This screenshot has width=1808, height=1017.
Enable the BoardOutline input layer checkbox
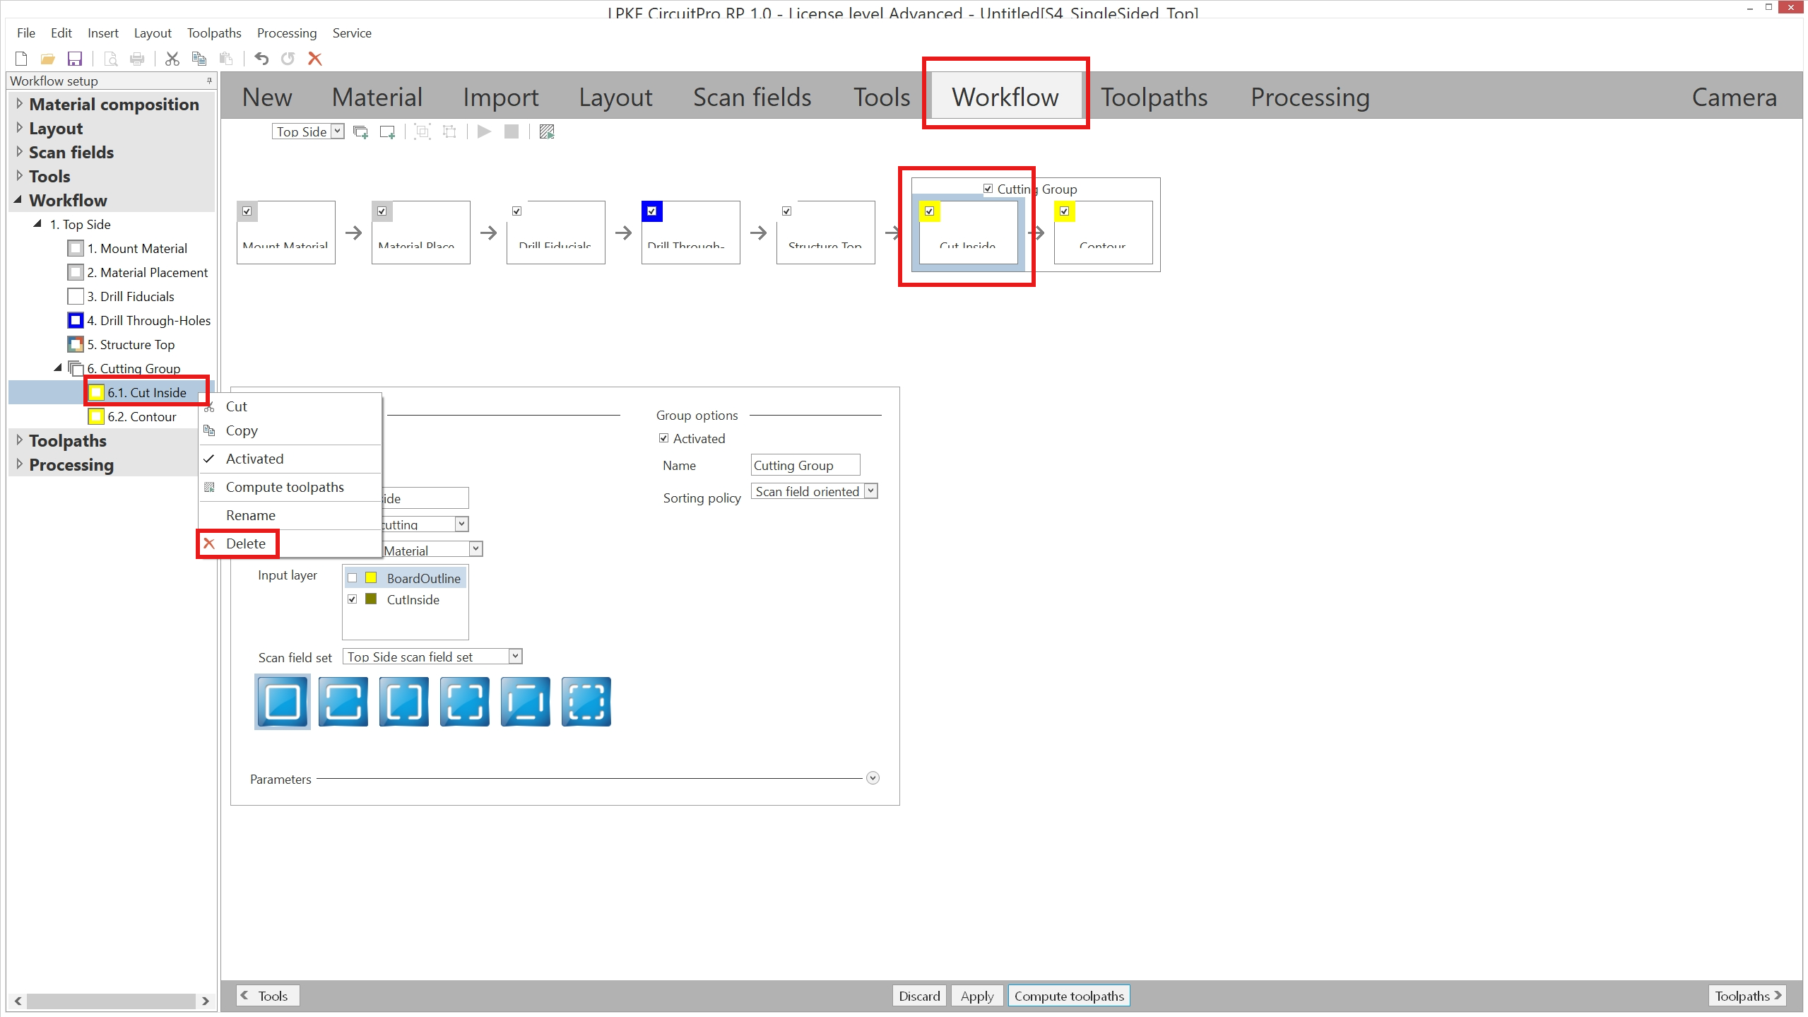(x=353, y=578)
